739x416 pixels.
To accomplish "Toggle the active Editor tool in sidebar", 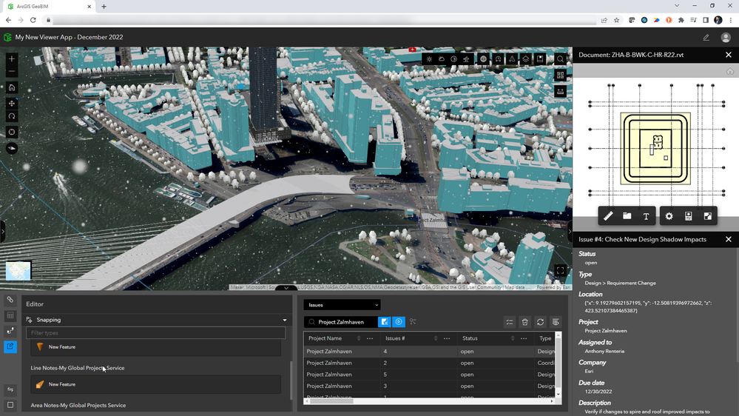I will point(10,346).
